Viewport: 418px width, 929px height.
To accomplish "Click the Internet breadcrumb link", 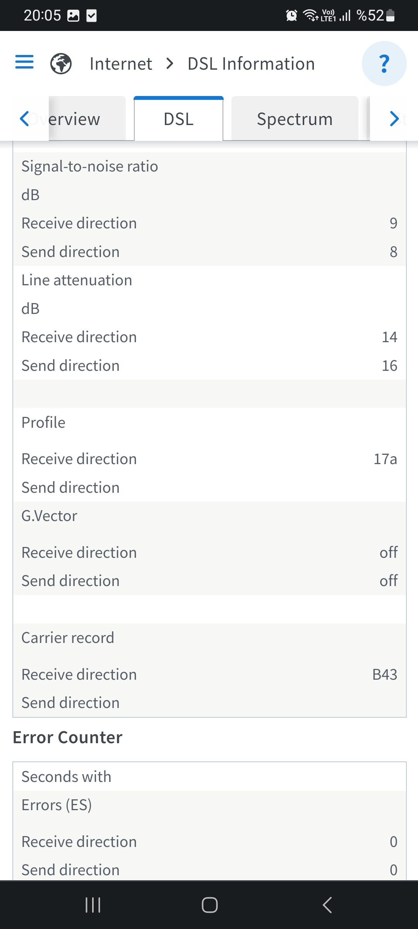I will 121,63.
